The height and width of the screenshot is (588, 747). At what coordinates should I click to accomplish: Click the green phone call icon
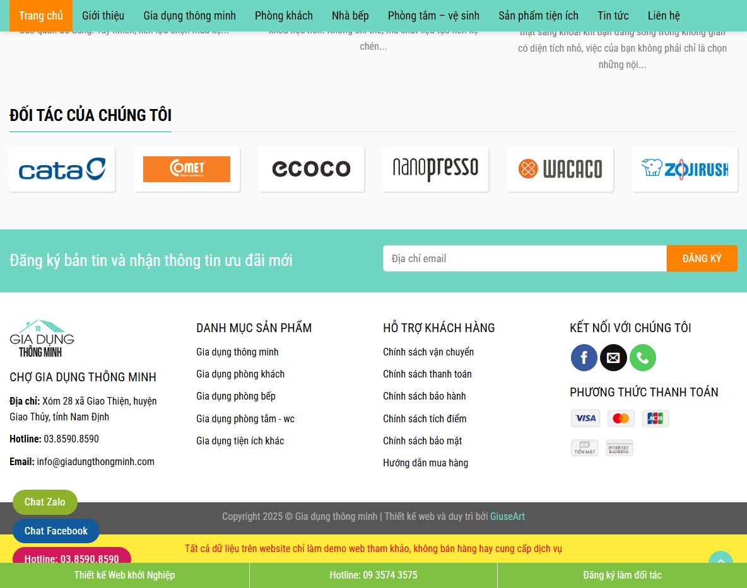(x=643, y=358)
